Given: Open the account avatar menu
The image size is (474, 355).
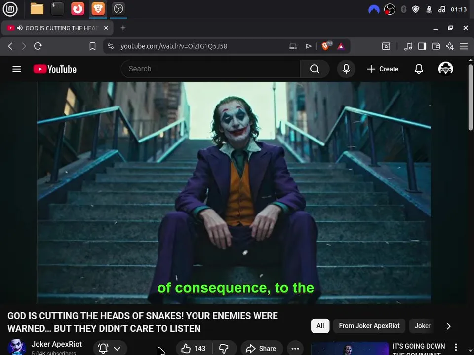Looking at the screenshot, I should pos(445,69).
